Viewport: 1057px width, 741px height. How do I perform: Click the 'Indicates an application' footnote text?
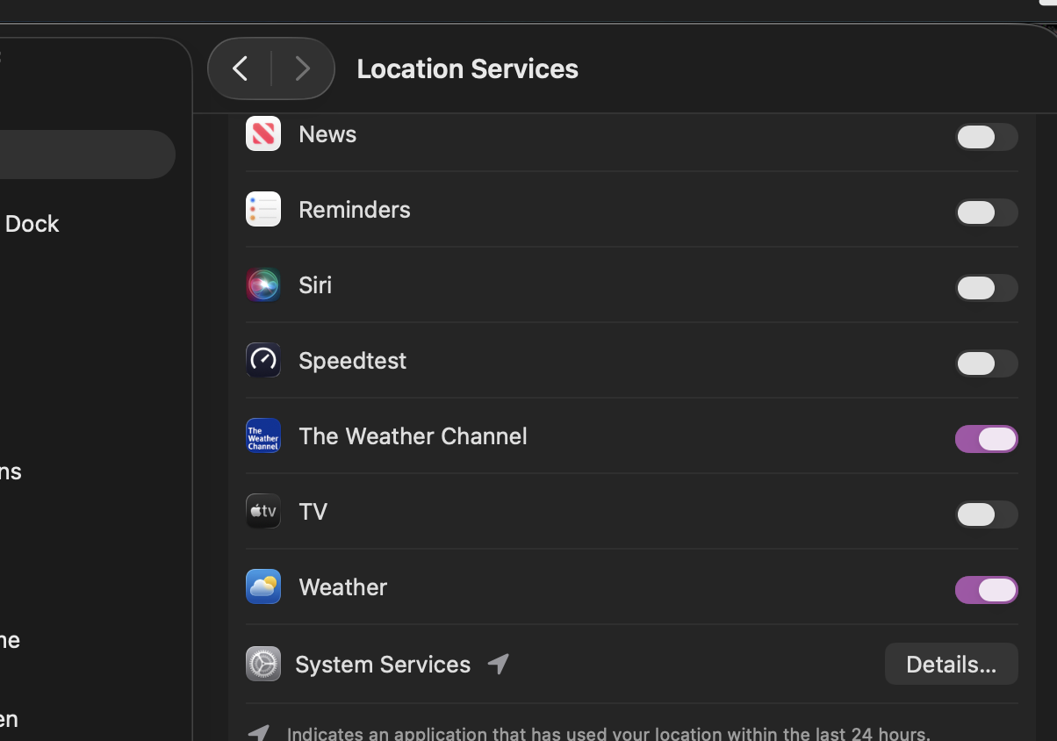click(x=608, y=733)
